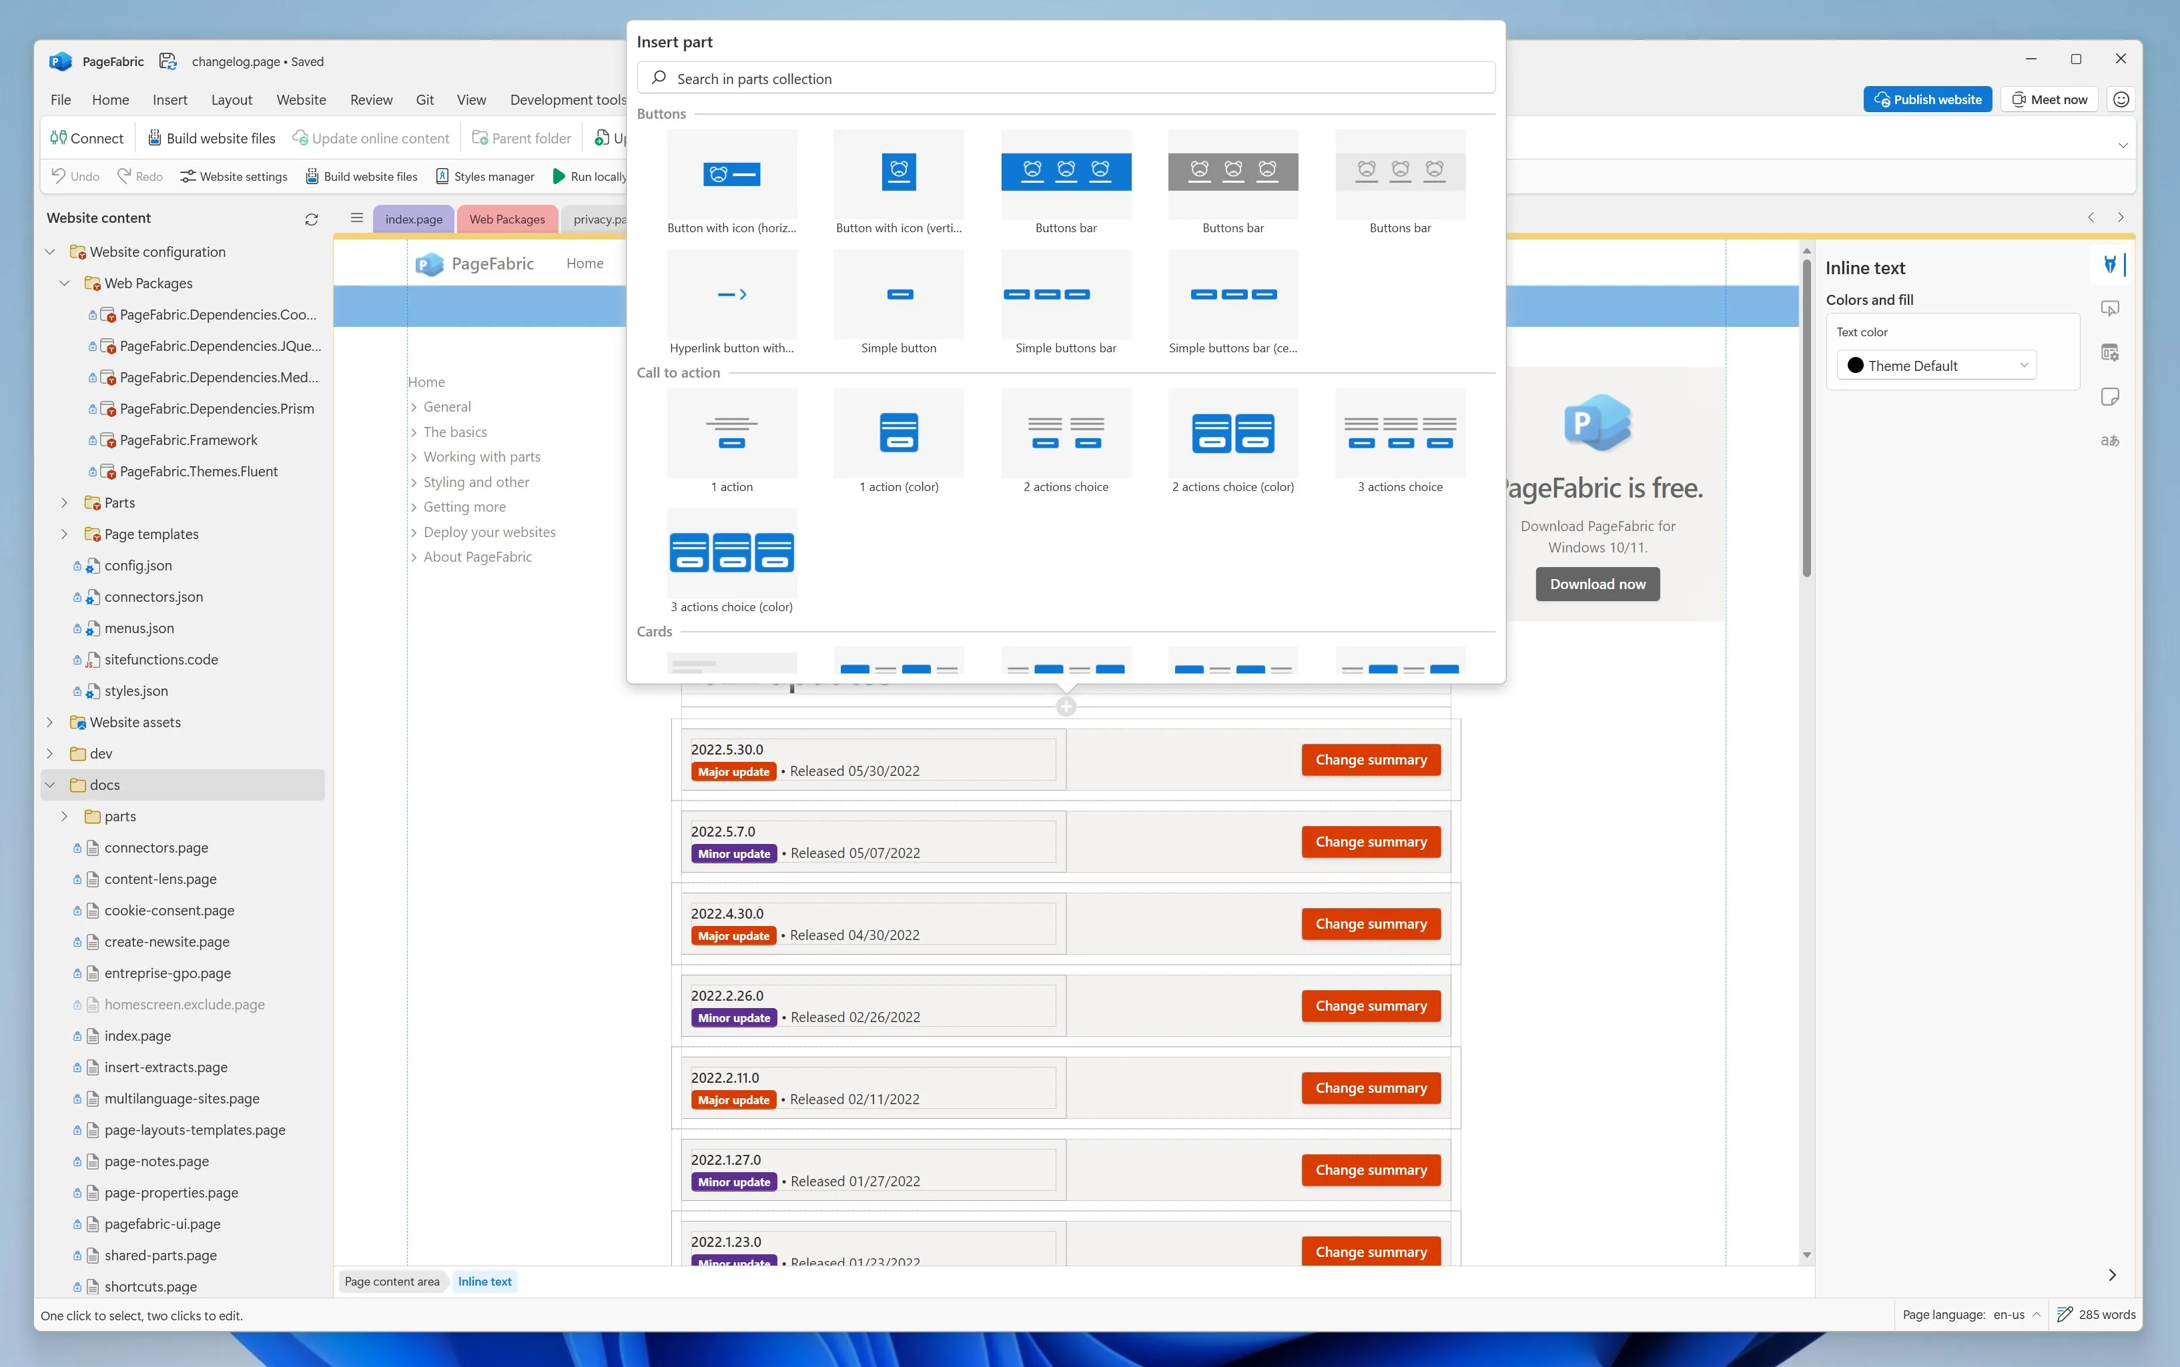Click the hamburger tab list icon
Image resolution: width=2180 pixels, height=1367 pixels.
357,218
